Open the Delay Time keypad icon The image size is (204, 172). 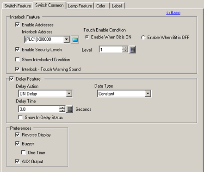coord(70,109)
